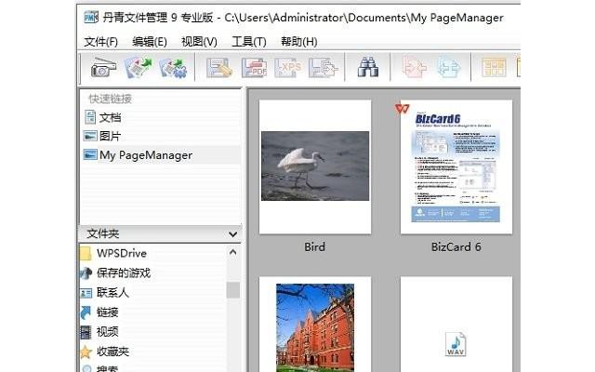
Task: Click the My PageManager picture icon
Action: click(x=90, y=155)
